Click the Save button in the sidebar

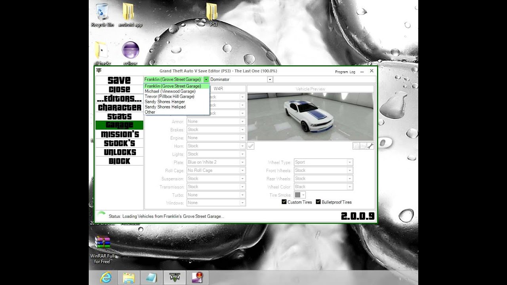pos(119,80)
